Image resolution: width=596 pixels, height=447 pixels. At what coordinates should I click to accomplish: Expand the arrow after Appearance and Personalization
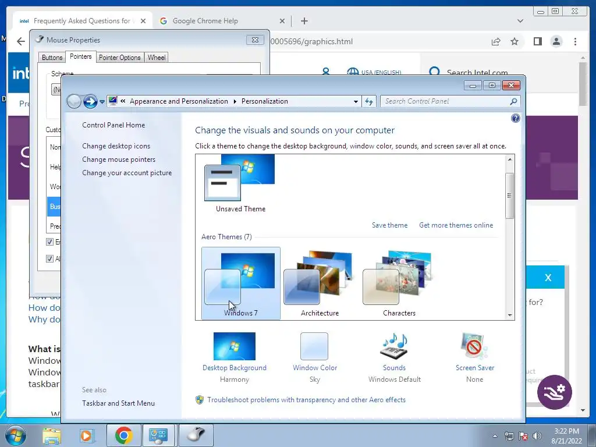point(235,101)
